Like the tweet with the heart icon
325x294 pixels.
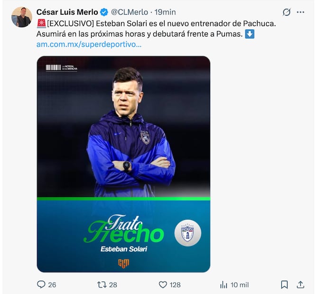pyautogui.click(x=163, y=285)
